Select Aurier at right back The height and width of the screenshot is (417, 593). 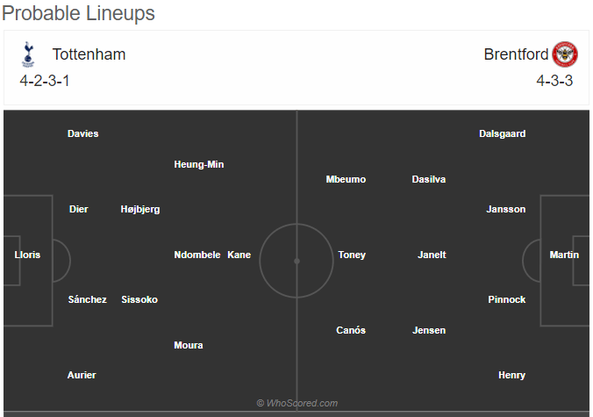pos(82,375)
